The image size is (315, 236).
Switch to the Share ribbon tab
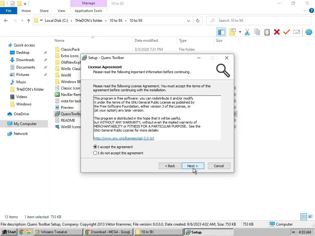(44, 11)
